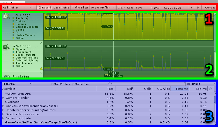Step to the next frame
218x127 pixels.
[198, 7]
